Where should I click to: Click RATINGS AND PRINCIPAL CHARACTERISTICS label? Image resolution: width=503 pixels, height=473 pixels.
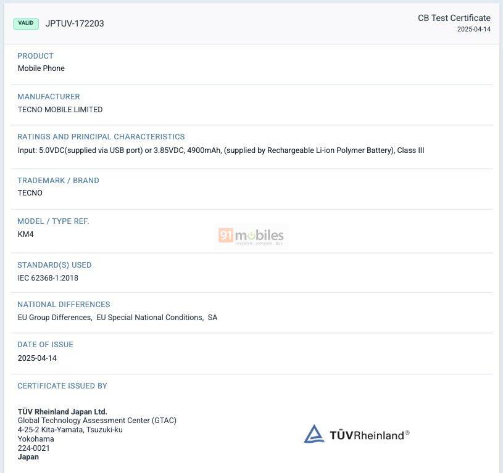point(101,136)
